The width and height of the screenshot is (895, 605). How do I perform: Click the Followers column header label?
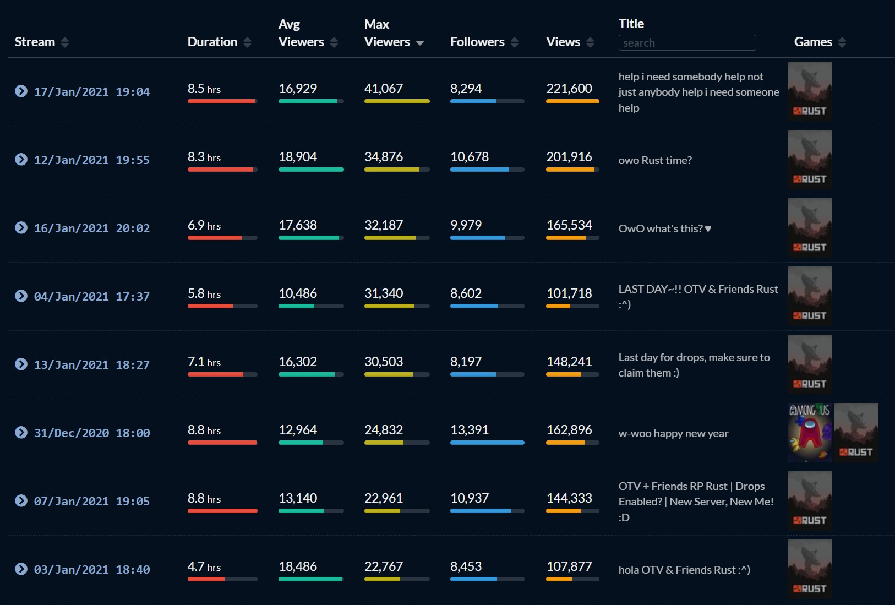point(477,42)
